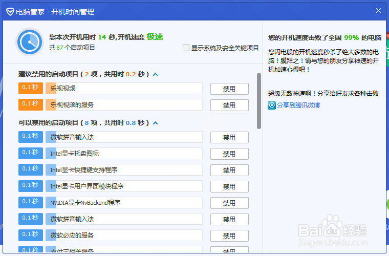Select the Intel显卡快捷键支持程序 entry row
Image resolution: width=389 pixels, height=256 pixels.
tap(124, 169)
